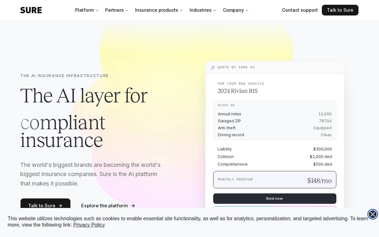Click the Talk to Sure header button
Image resolution: width=379 pixels, height=237 pixels.
[340, 10]
